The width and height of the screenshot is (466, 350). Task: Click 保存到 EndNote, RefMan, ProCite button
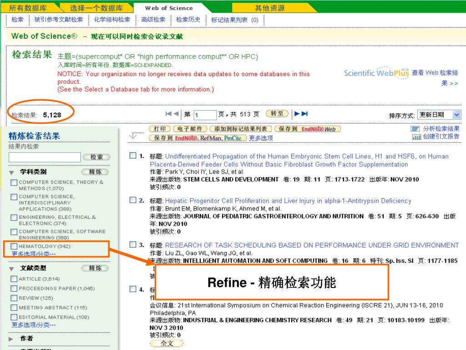198,138
